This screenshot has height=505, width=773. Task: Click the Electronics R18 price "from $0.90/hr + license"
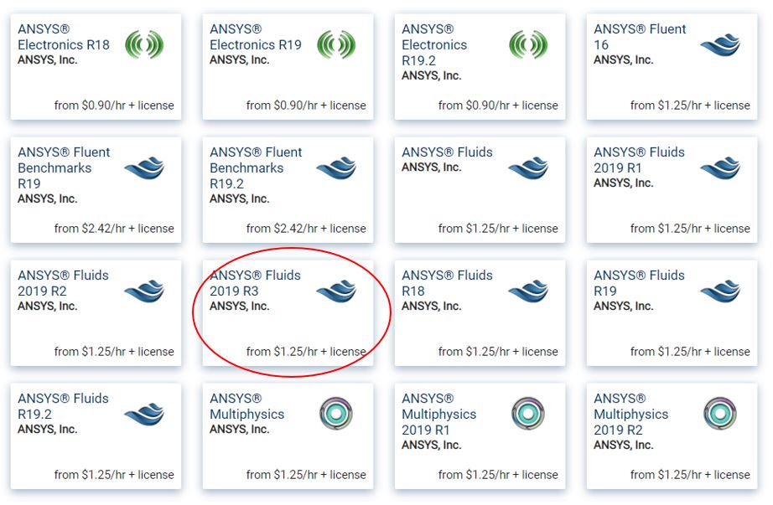(114, 106)
